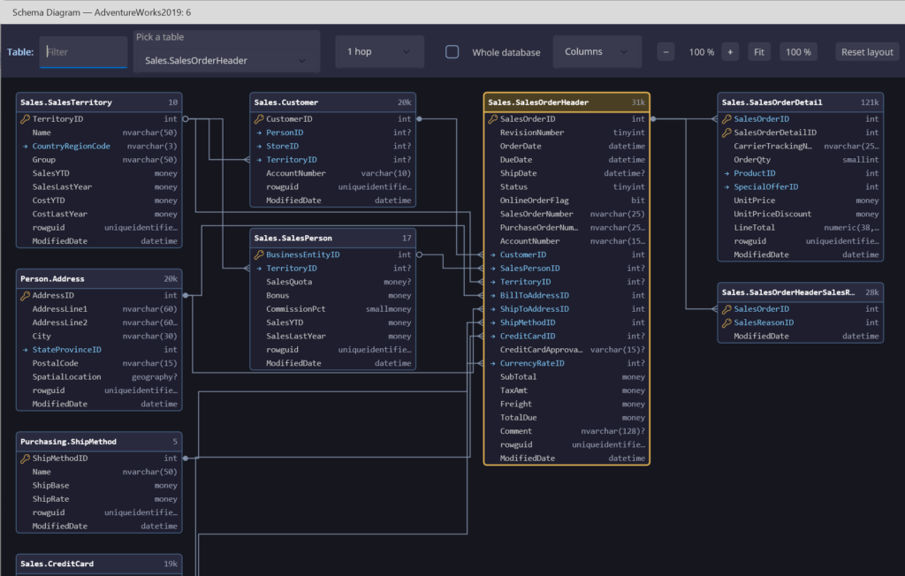Click the foreign key arrow next to StateProvinceID

tap(26, 350)
